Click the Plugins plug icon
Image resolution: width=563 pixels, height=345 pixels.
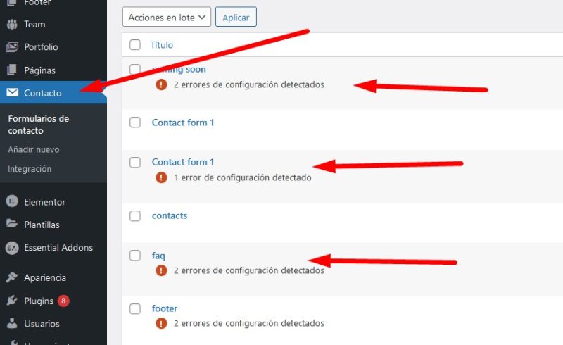click(11, 301)
